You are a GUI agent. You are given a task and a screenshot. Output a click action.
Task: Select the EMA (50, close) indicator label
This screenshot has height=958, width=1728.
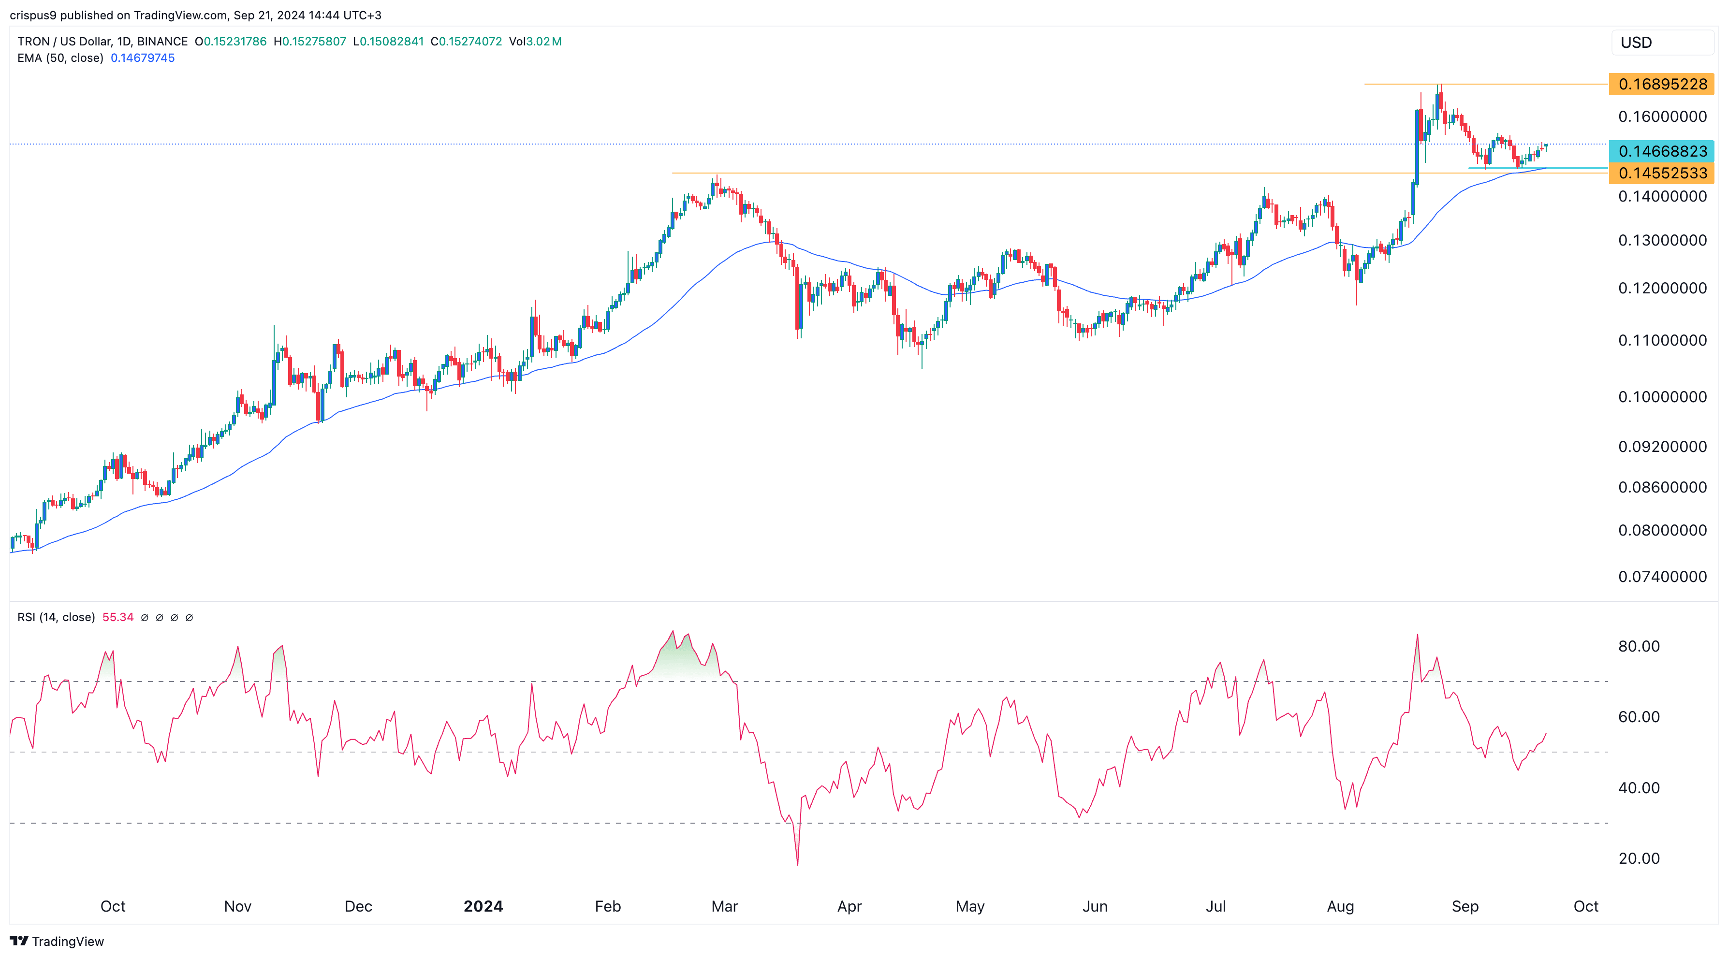coord(60,58)
